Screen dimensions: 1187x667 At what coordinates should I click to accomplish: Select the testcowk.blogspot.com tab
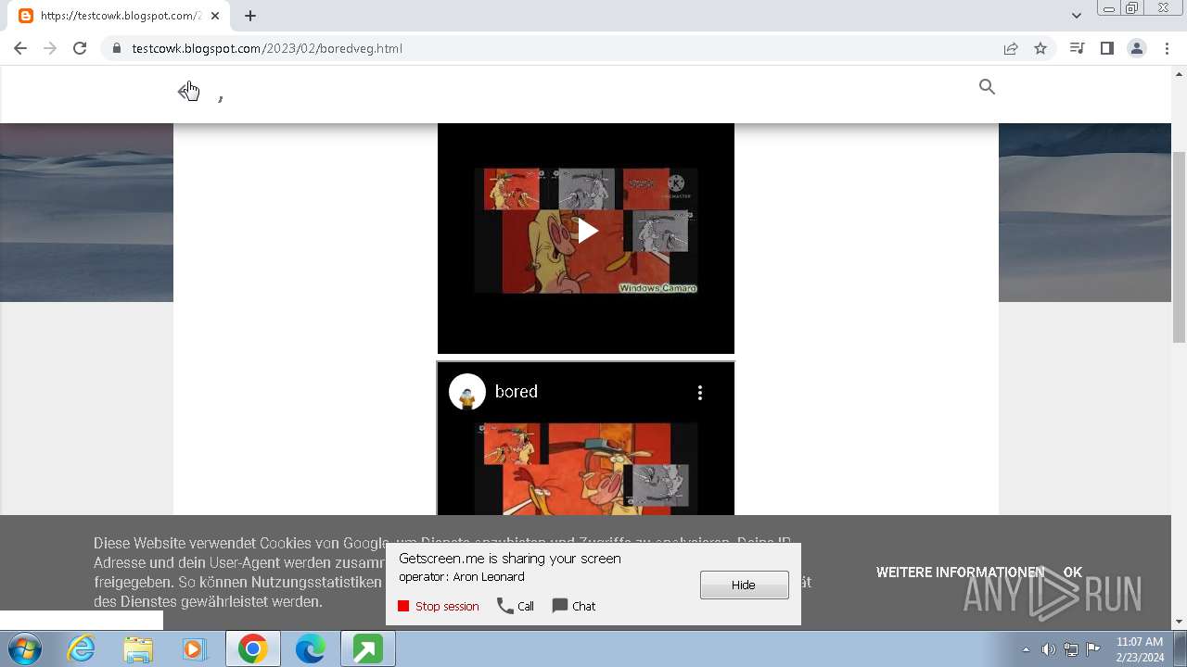click(121, 16)
